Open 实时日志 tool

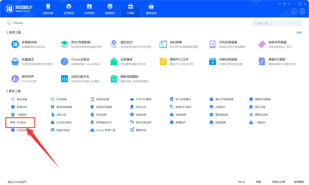coord(138,107)
